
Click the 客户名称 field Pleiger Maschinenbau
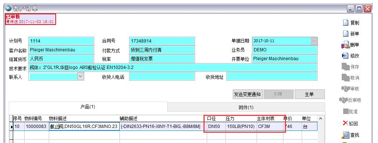point(61,50)
